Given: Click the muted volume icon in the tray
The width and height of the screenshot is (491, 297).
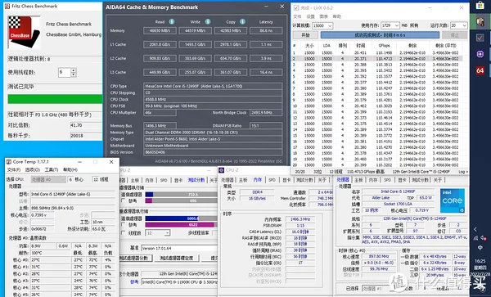Looking at the screenshot, I should 484,238.
